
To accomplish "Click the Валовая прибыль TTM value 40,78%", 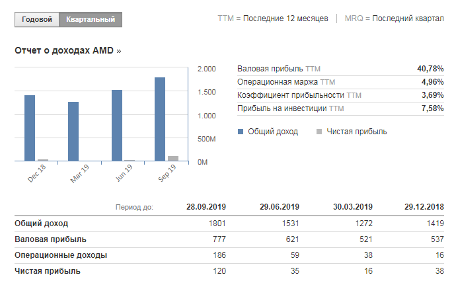I will point(430,69).
